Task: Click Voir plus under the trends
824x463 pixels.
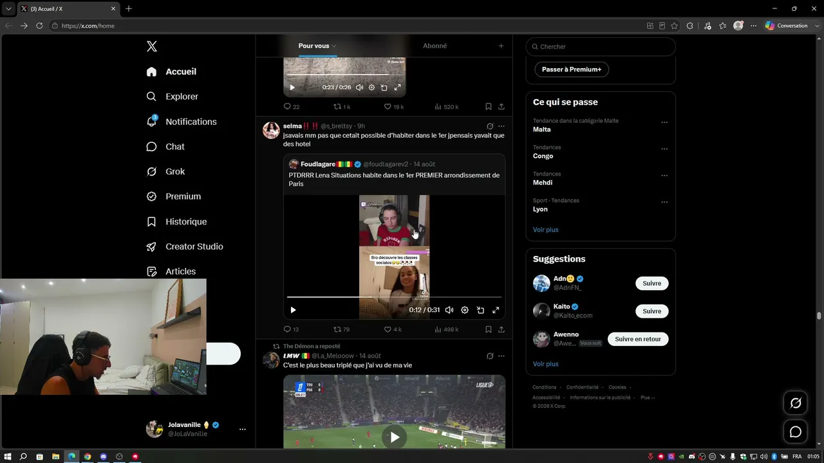Action: click(x=546, y=230)
